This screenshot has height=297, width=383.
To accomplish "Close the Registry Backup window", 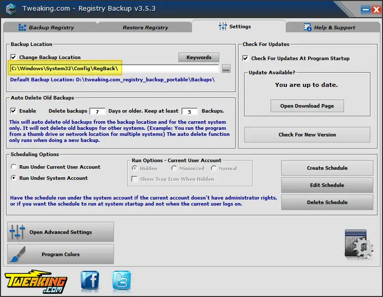I will pos(376,10).
